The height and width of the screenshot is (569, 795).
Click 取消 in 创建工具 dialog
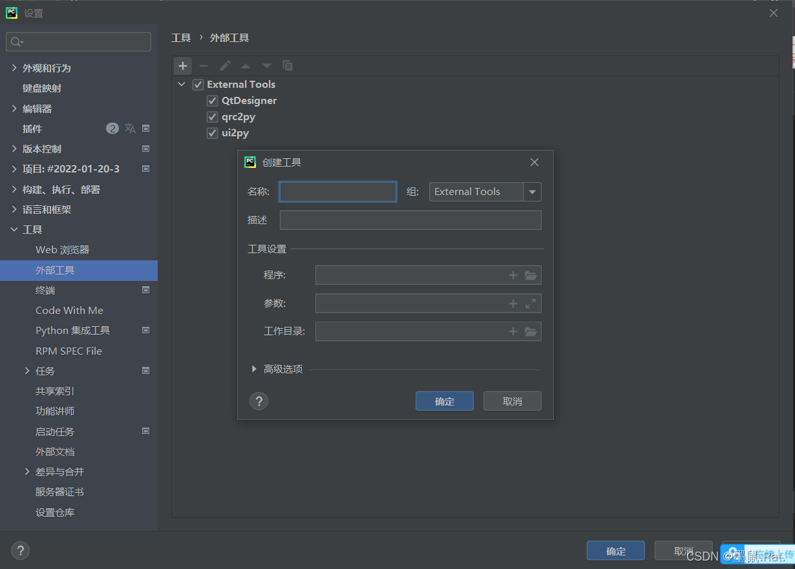513,401
